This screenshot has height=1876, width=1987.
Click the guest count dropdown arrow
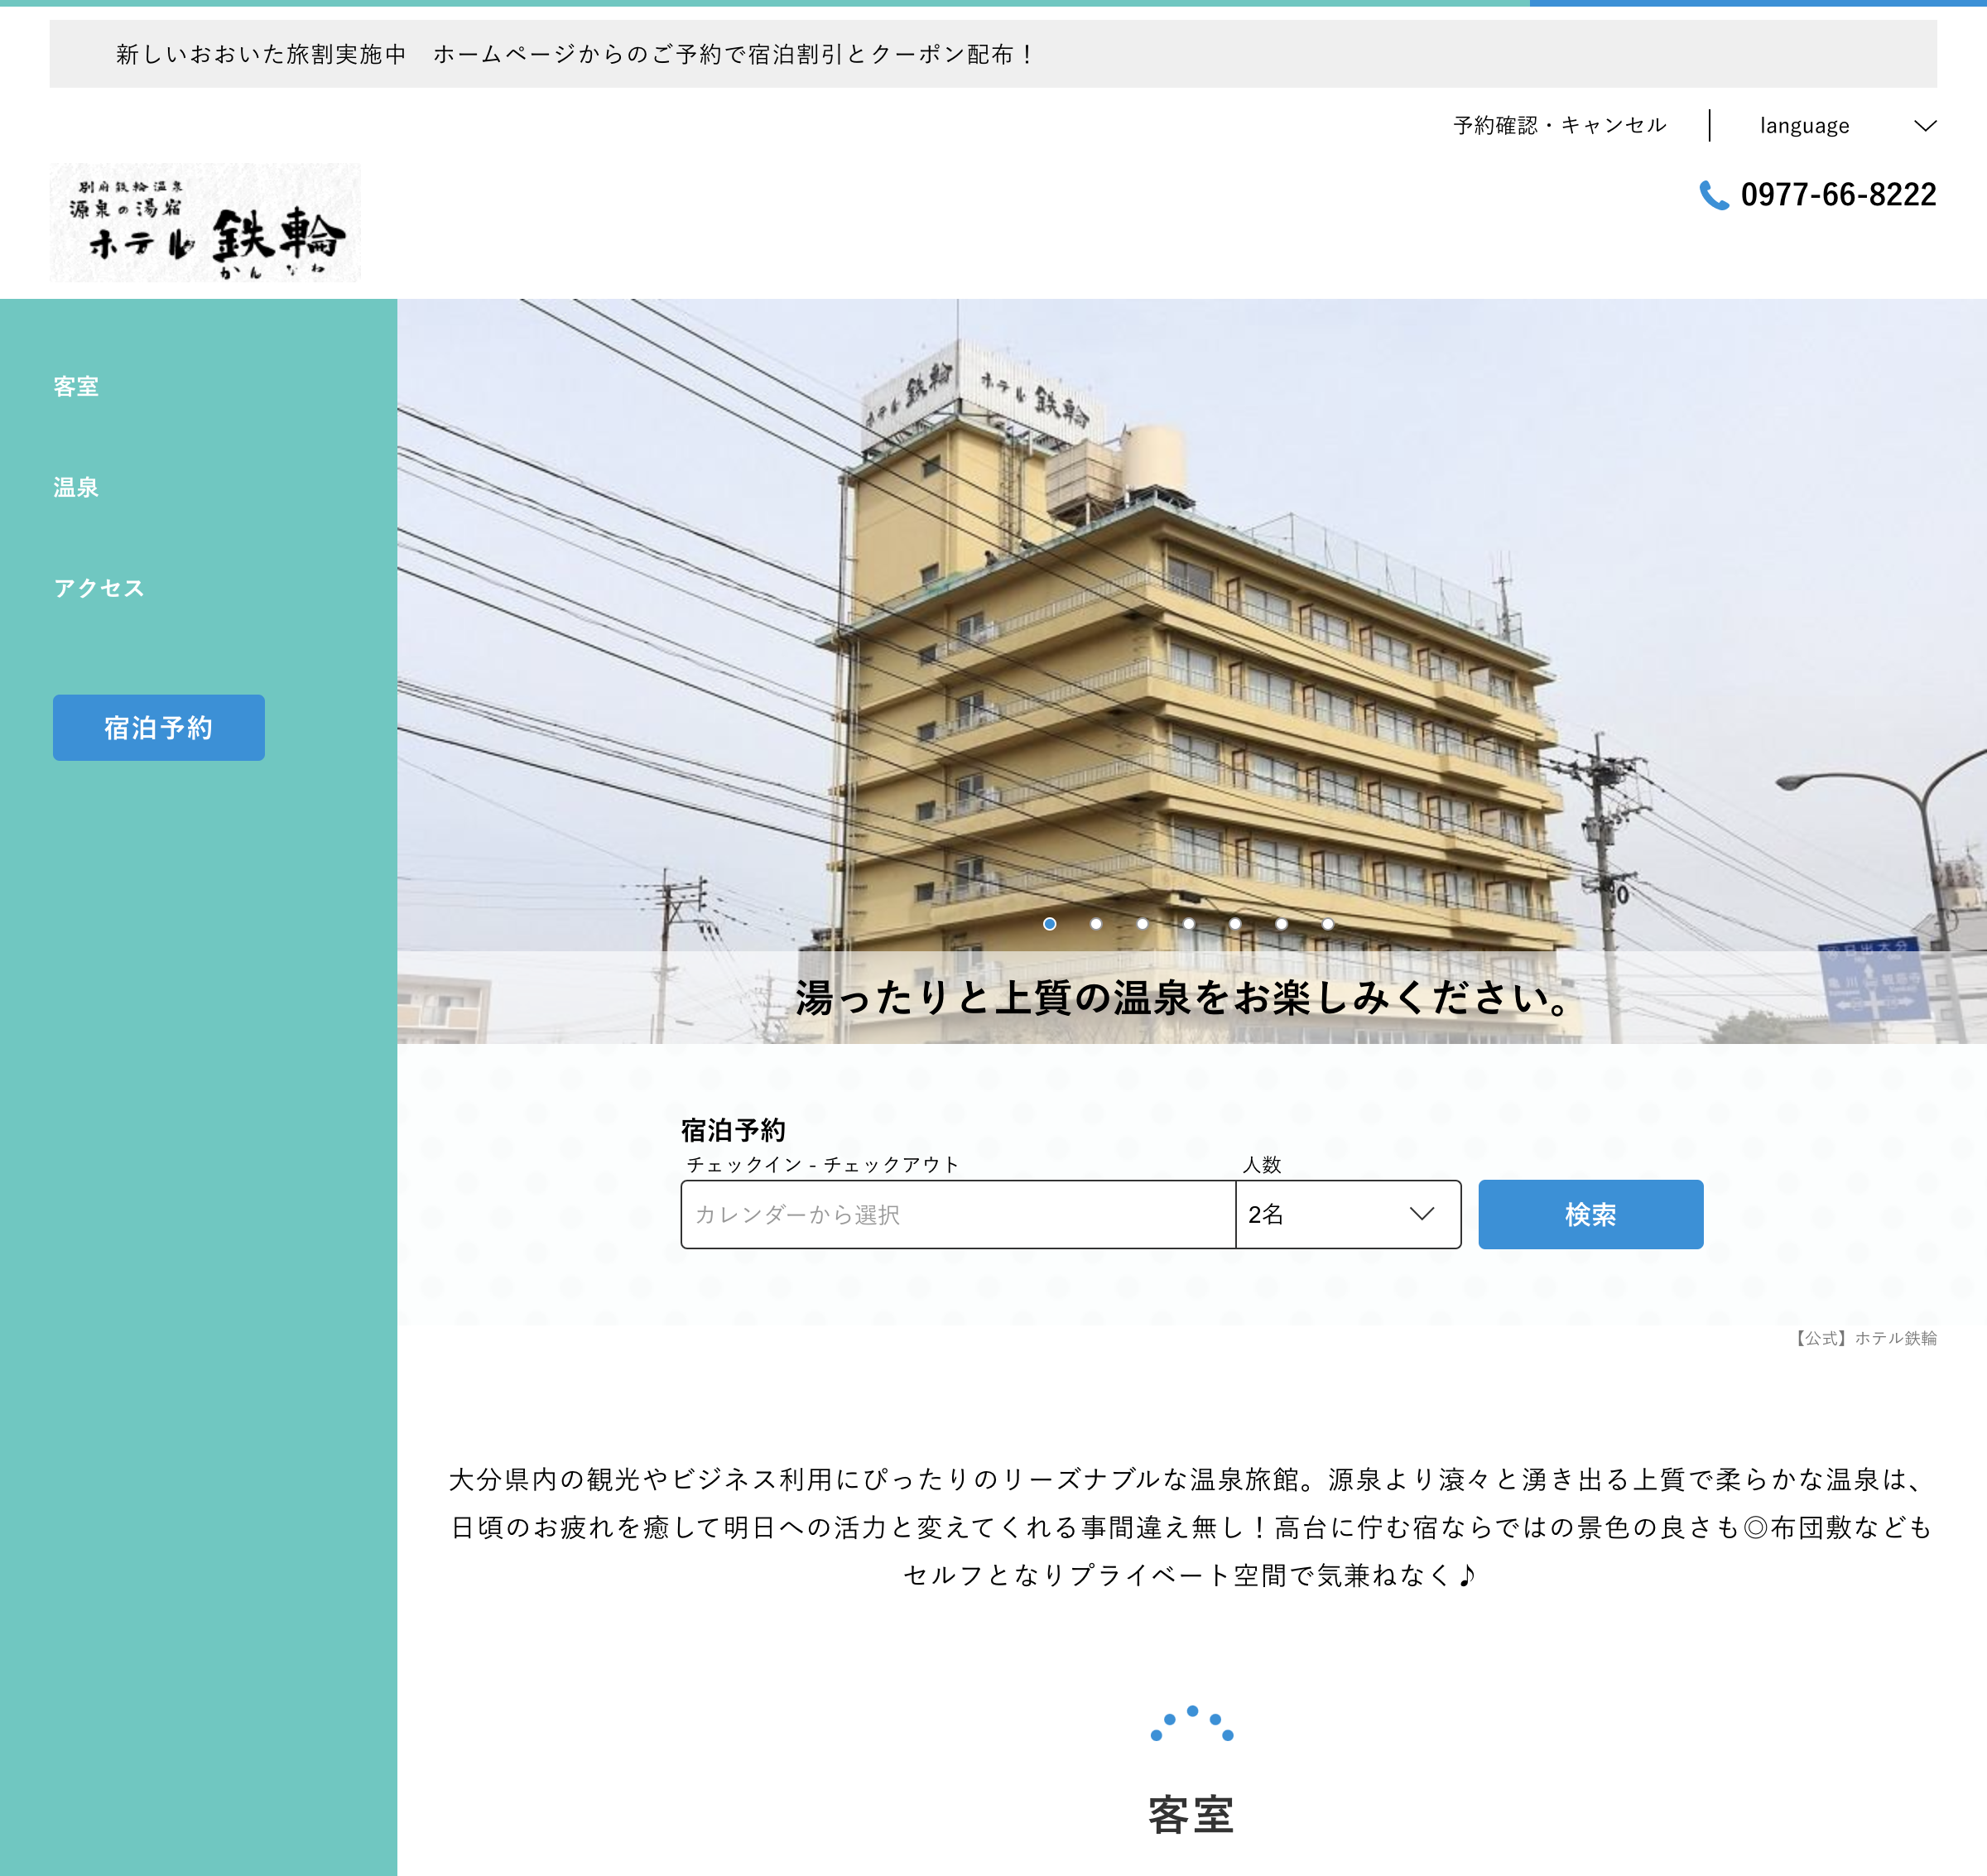tap(1421, 1214)
